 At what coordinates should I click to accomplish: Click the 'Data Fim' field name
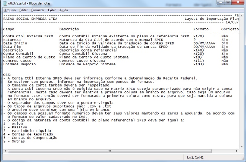click(x=12, y=47)
